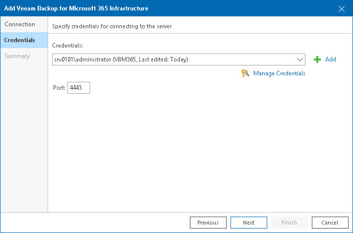This screenshot has height=233, width=353.
Task: Expand the Credentials dropdown arrow
Action: click(299, 59)
